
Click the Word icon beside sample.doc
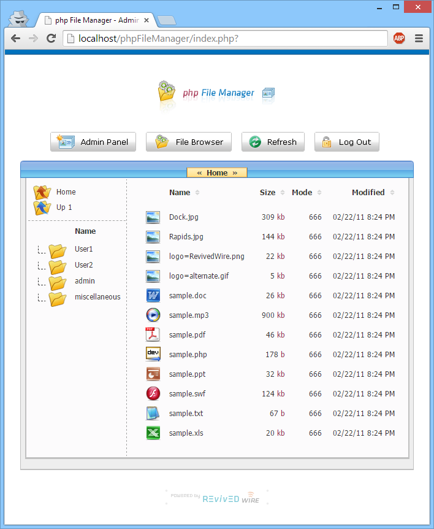(x=153, y=296)
